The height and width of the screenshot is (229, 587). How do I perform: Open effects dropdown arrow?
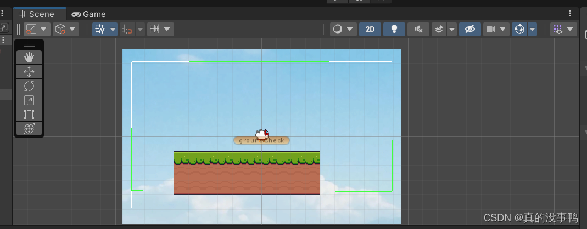point(452,29)
